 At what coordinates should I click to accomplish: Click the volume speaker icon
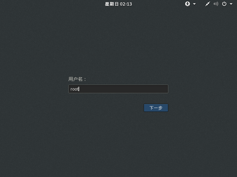point(216,4)
